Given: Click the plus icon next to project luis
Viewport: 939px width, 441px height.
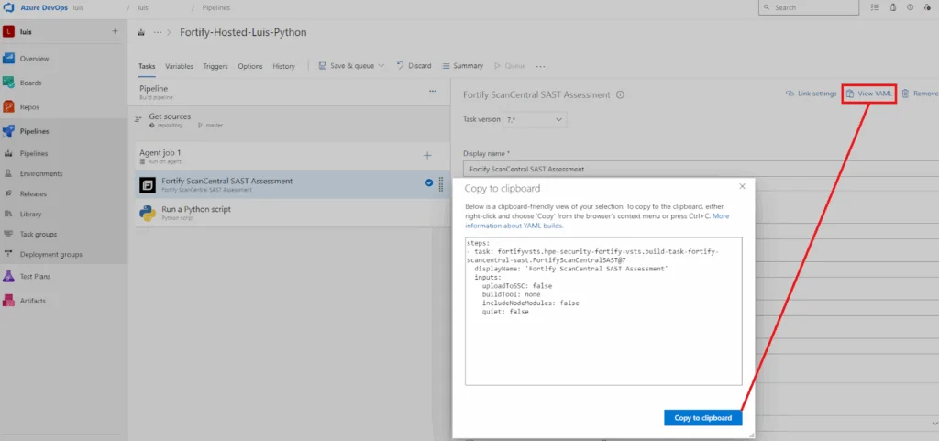Looking at the screenshot, I should pyautogui.click(x=115, y=31).
